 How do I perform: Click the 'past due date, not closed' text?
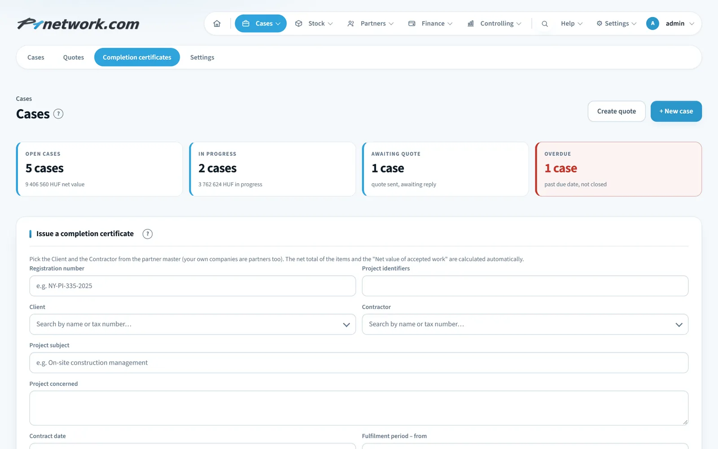(575, 185)
